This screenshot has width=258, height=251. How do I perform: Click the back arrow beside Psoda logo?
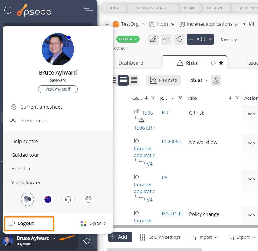pos(8,10)
